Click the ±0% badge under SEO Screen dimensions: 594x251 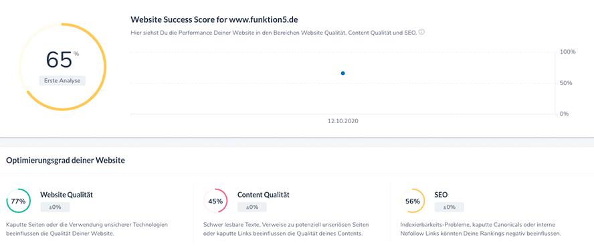(x=450, y=207)
